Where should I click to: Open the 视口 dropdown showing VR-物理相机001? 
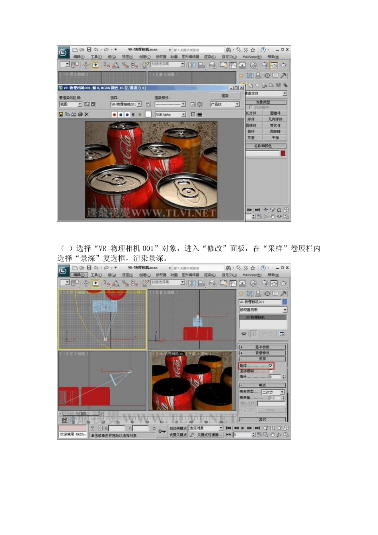pyautogui.click(x=126, y=104)
